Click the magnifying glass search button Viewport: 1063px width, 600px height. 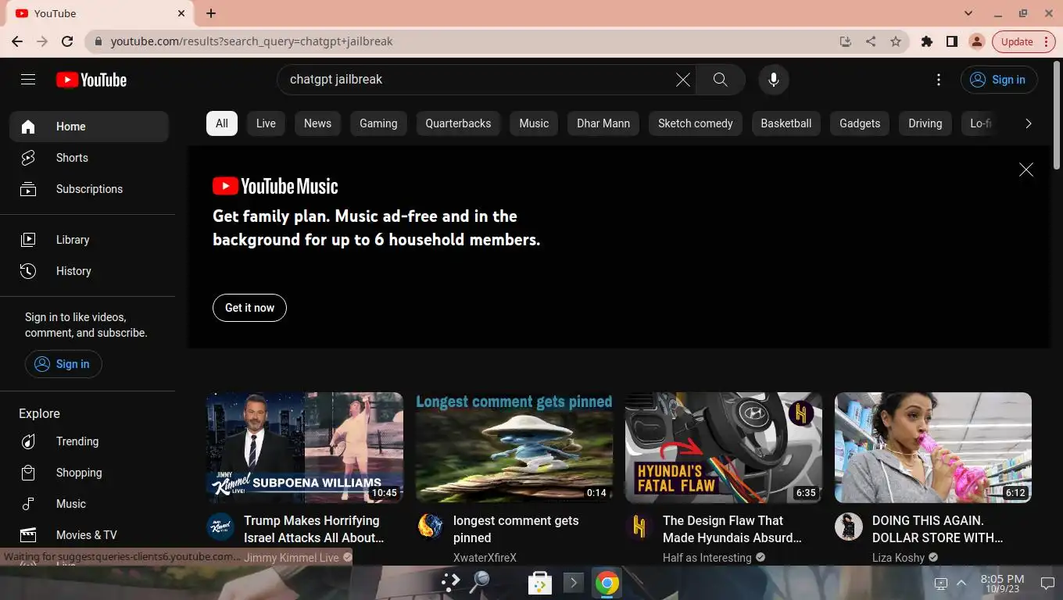coord(720,80)
